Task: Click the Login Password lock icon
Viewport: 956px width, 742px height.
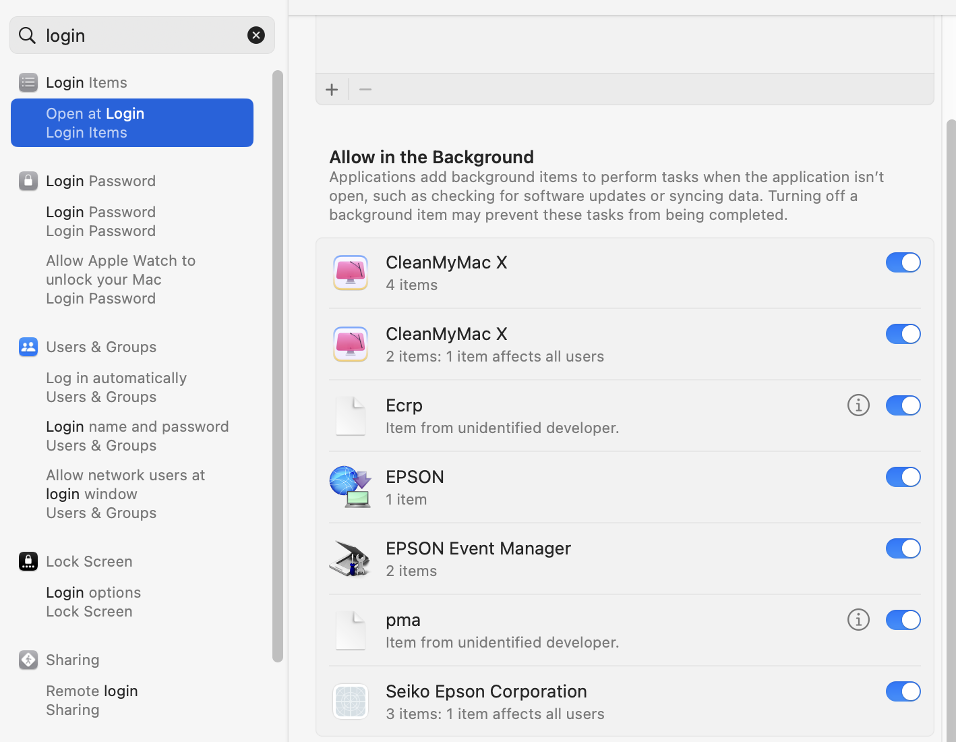Action: coord(28,181)
